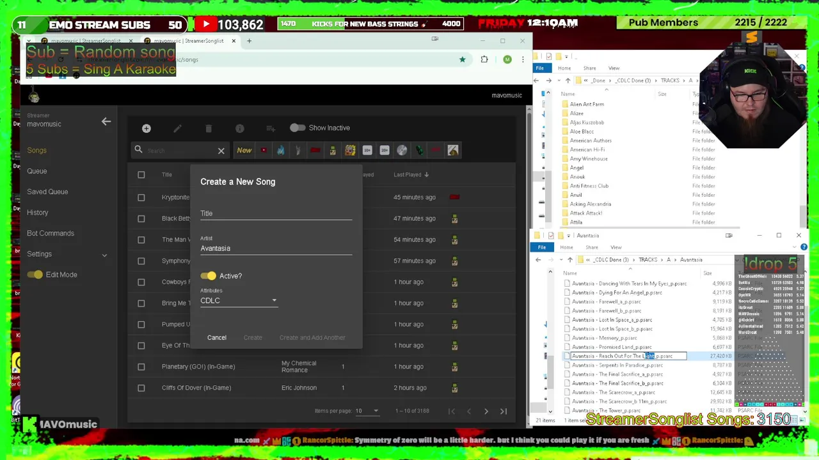This screenshot has height=460, width=819.
Task: Click back arrow in Avantasia Explorer window
Action: tap(538, 260)
